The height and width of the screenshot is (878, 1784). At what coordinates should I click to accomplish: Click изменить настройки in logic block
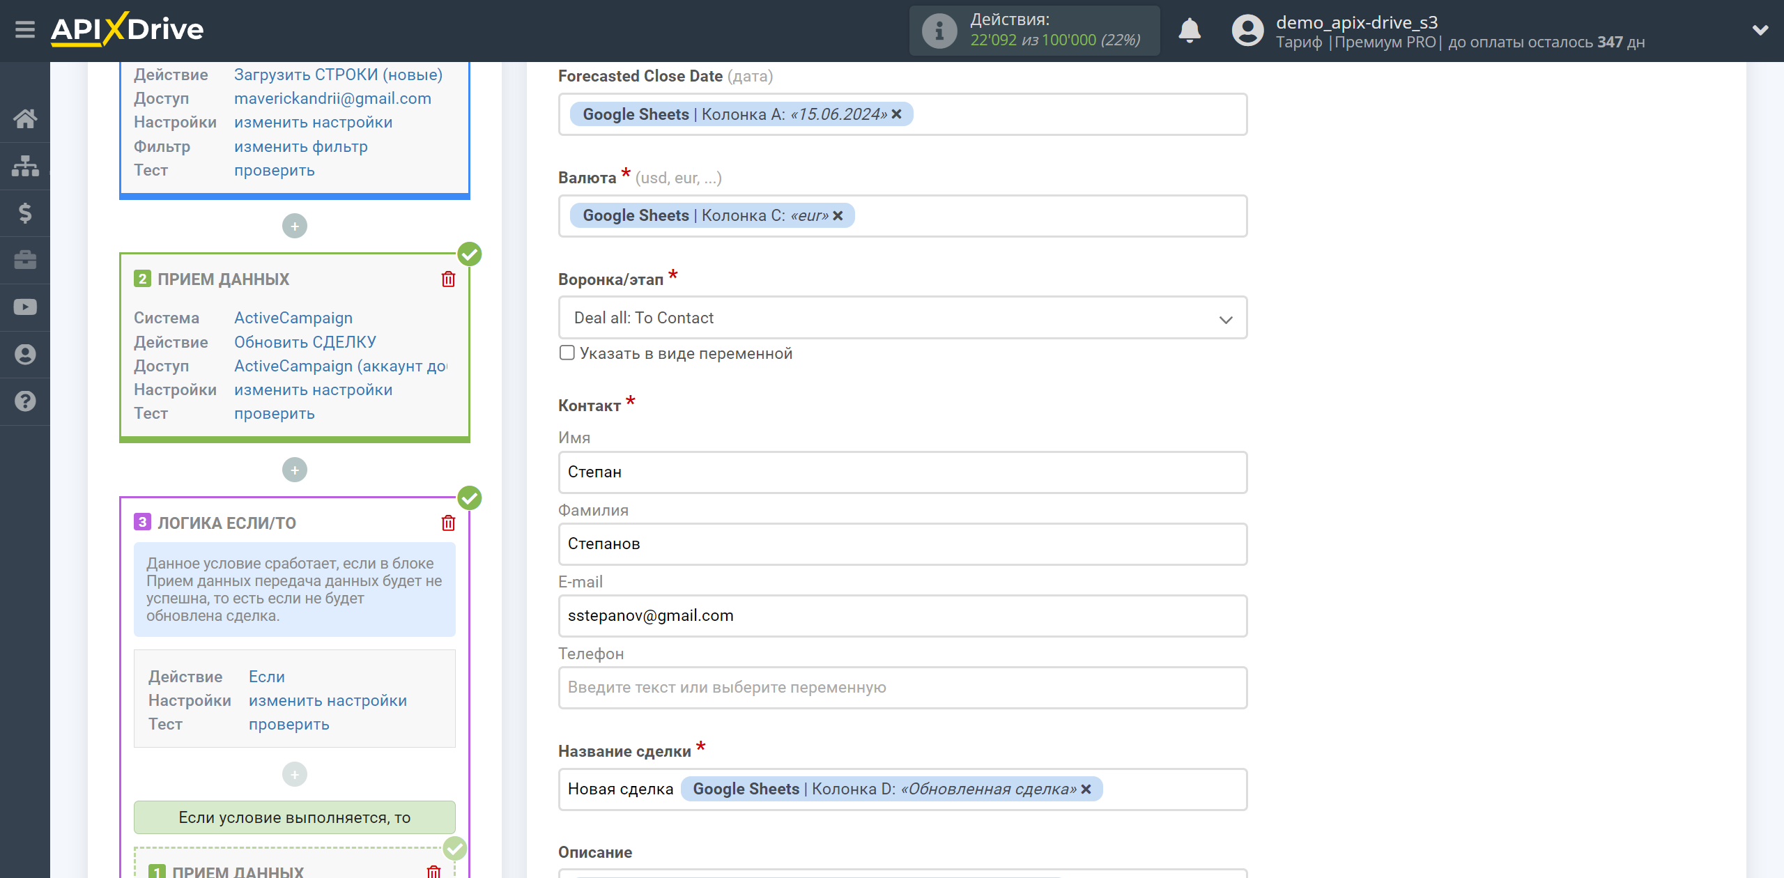point(328,700)
